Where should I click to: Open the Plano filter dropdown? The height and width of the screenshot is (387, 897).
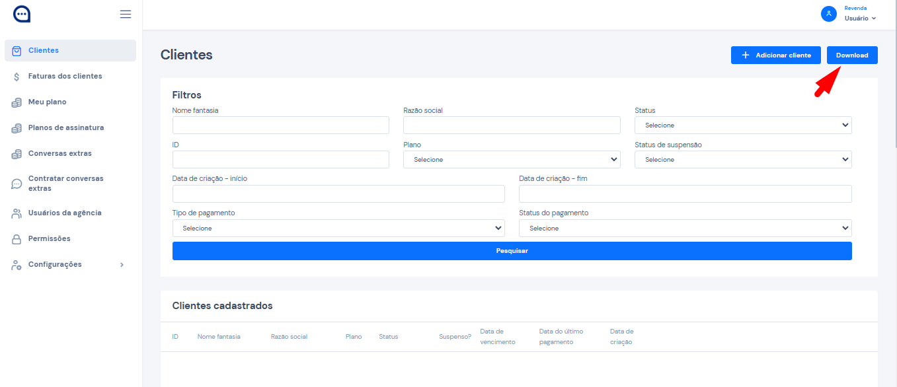pos(511,159)
